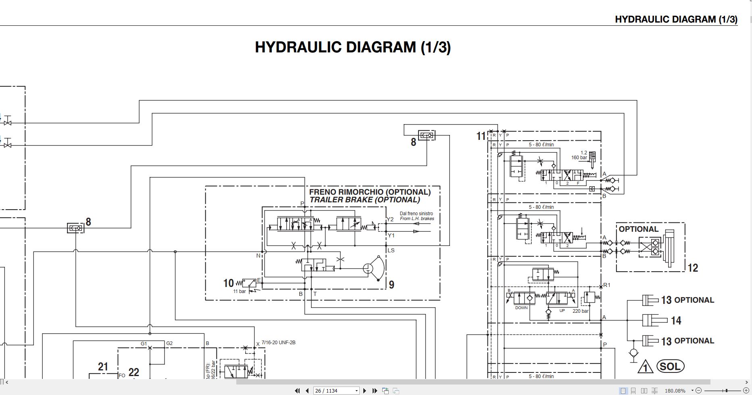The width and height of the screenshot is (752, 395).
Task: Open the page number dropdown arrow
Action: coord(356,391)
